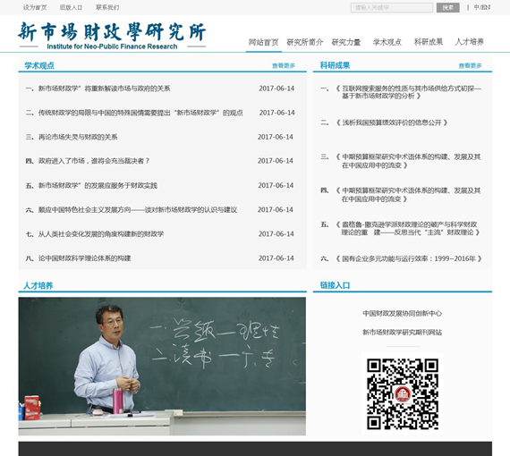This screenshot has height=456, width=510.
Task: Click the 新市场财政学研究所 logo
Action: [112, 36]
